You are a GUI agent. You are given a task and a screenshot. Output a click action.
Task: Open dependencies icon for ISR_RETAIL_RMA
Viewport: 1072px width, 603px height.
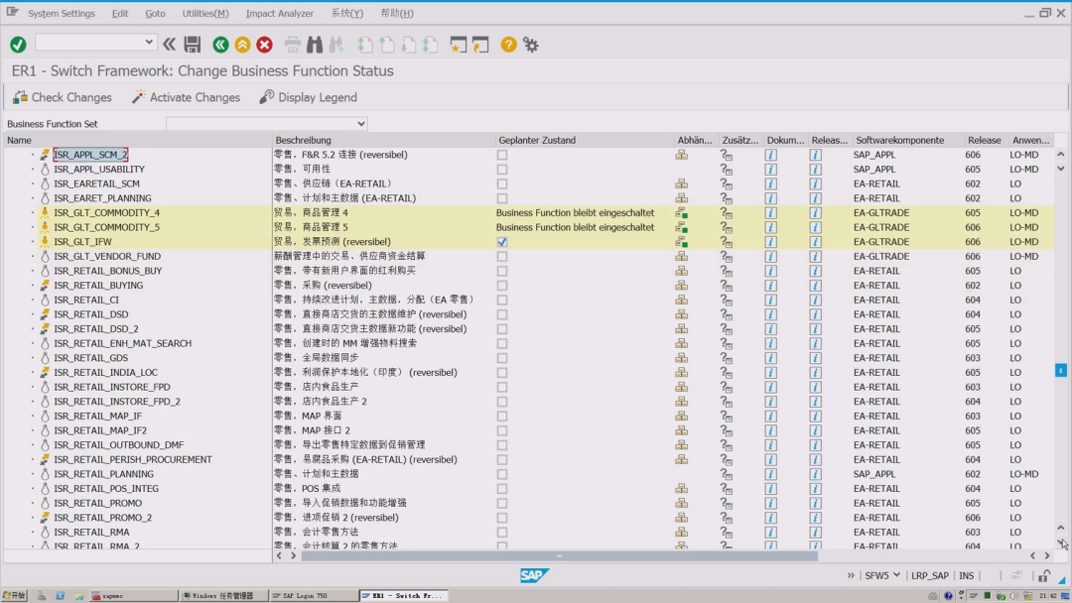[x=682, y=532]
